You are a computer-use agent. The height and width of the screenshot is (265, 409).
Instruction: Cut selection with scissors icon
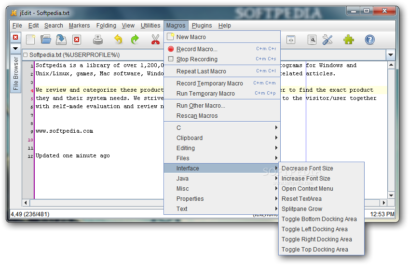click(x=155, y=40)
